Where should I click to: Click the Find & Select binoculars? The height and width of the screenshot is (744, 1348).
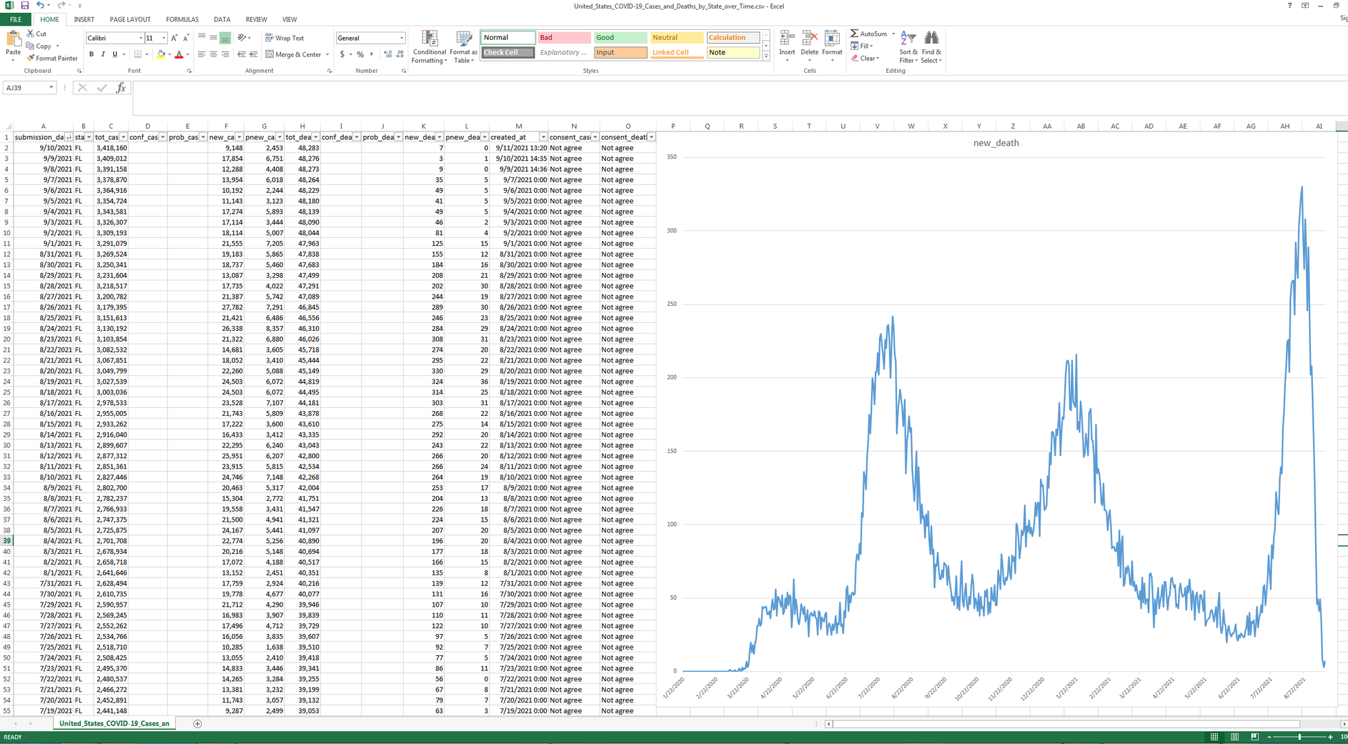tap(931, 38)
